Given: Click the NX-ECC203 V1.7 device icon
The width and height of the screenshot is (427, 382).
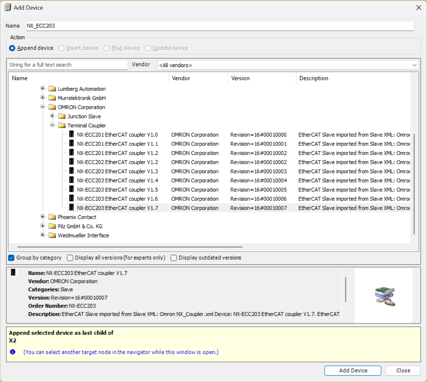Looking at the screenshot, I should 71,208.
